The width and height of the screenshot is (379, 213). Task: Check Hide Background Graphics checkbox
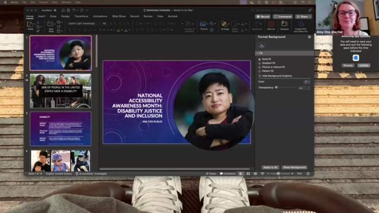[260, 76]
